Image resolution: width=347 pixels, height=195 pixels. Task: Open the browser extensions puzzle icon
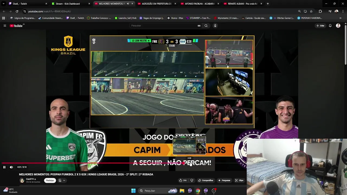320,11
